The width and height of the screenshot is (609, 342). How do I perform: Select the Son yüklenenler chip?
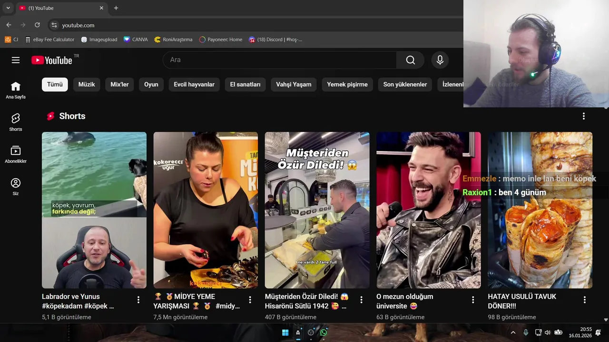click(405, 85)
